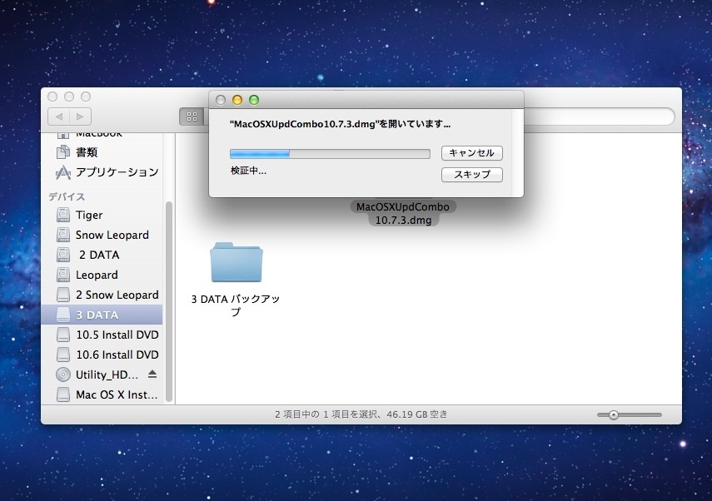Image resolution: width=712 pixels, height=501 pixels.
Task: Select the Leopard volume in the sidebar
Action: click(x=102, y=275)
